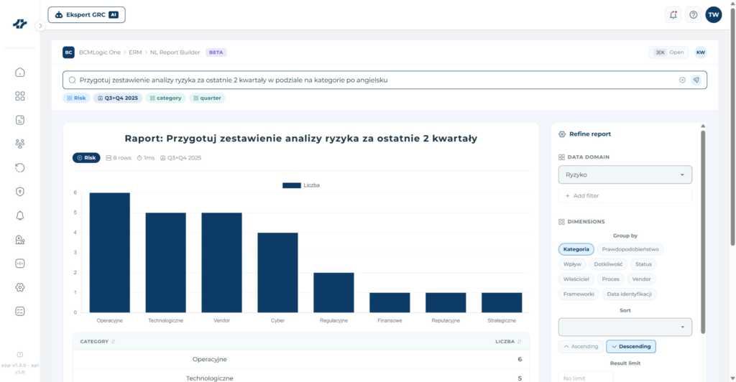Navigate to ERM breadcrumb
This screenshot has width=736, height=382.
point(135,52)
